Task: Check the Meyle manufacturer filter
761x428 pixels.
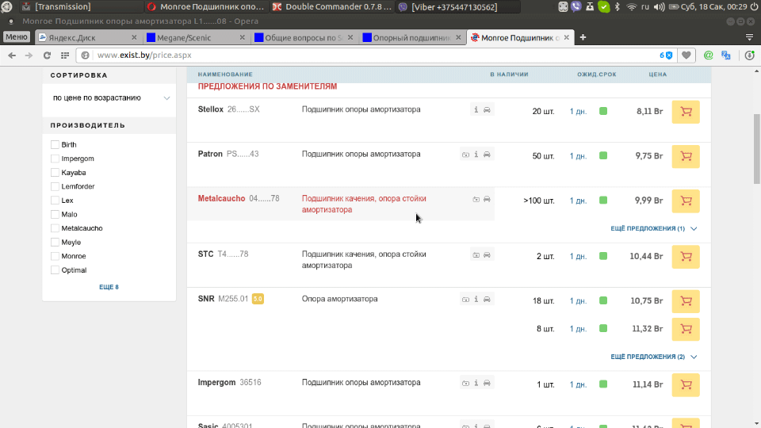Action: (55, 243)
